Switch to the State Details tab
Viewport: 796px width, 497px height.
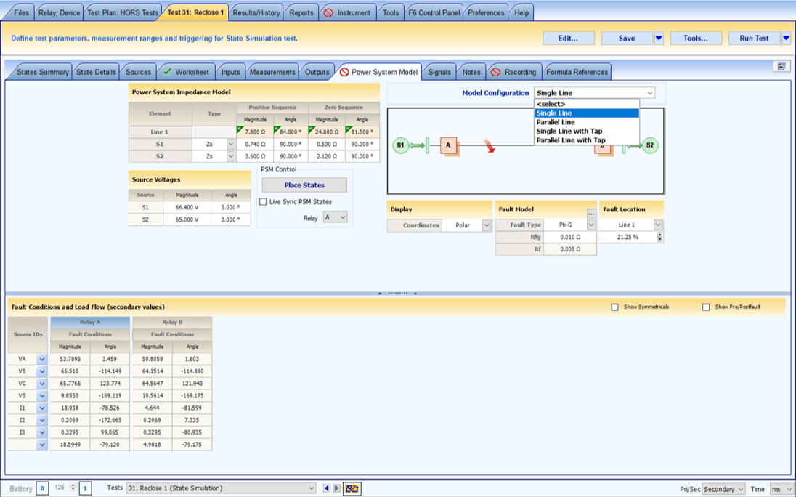coord(96,72)
